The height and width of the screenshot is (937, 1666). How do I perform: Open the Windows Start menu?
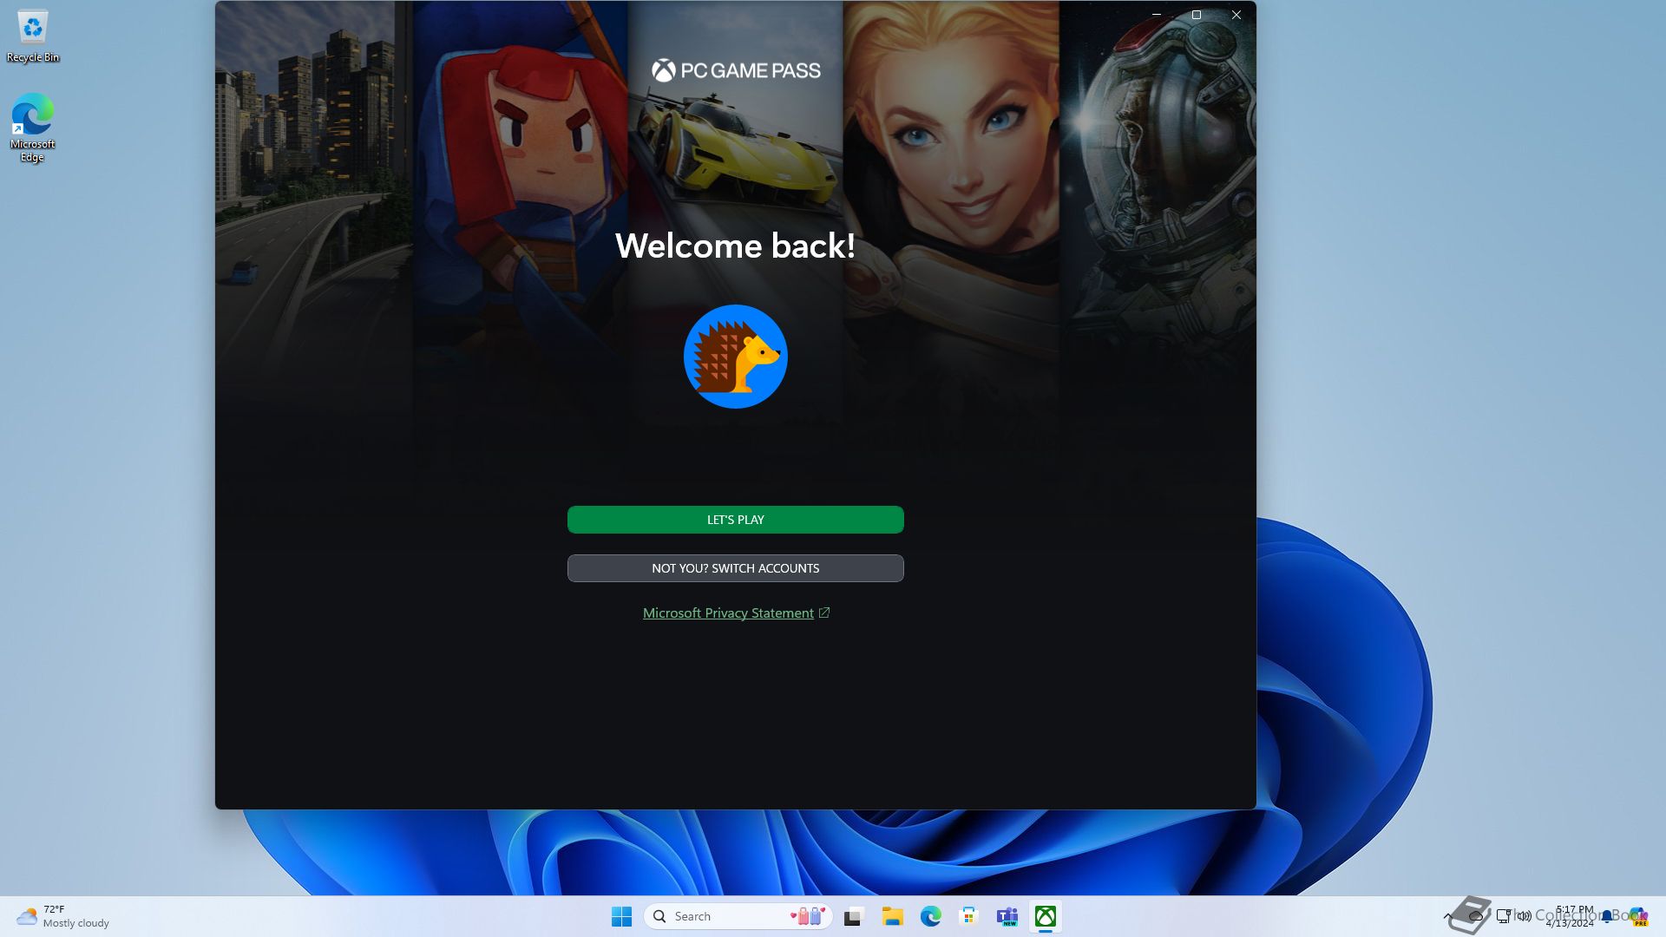621,916
